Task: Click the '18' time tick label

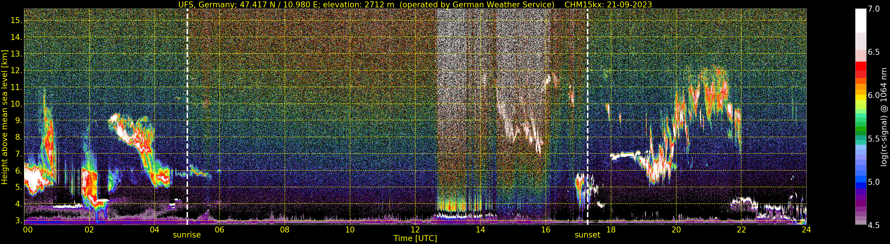Action: [x=611, y=229]
